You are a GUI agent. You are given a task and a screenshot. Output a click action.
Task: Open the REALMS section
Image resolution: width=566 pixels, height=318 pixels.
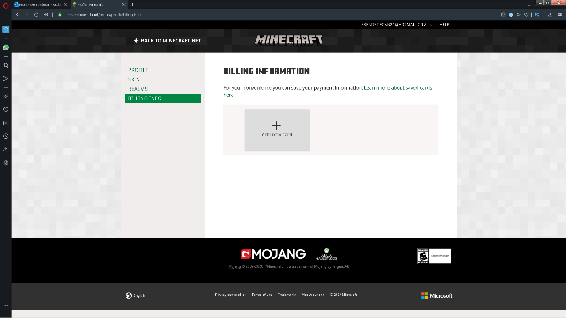(x=138, y=89)
